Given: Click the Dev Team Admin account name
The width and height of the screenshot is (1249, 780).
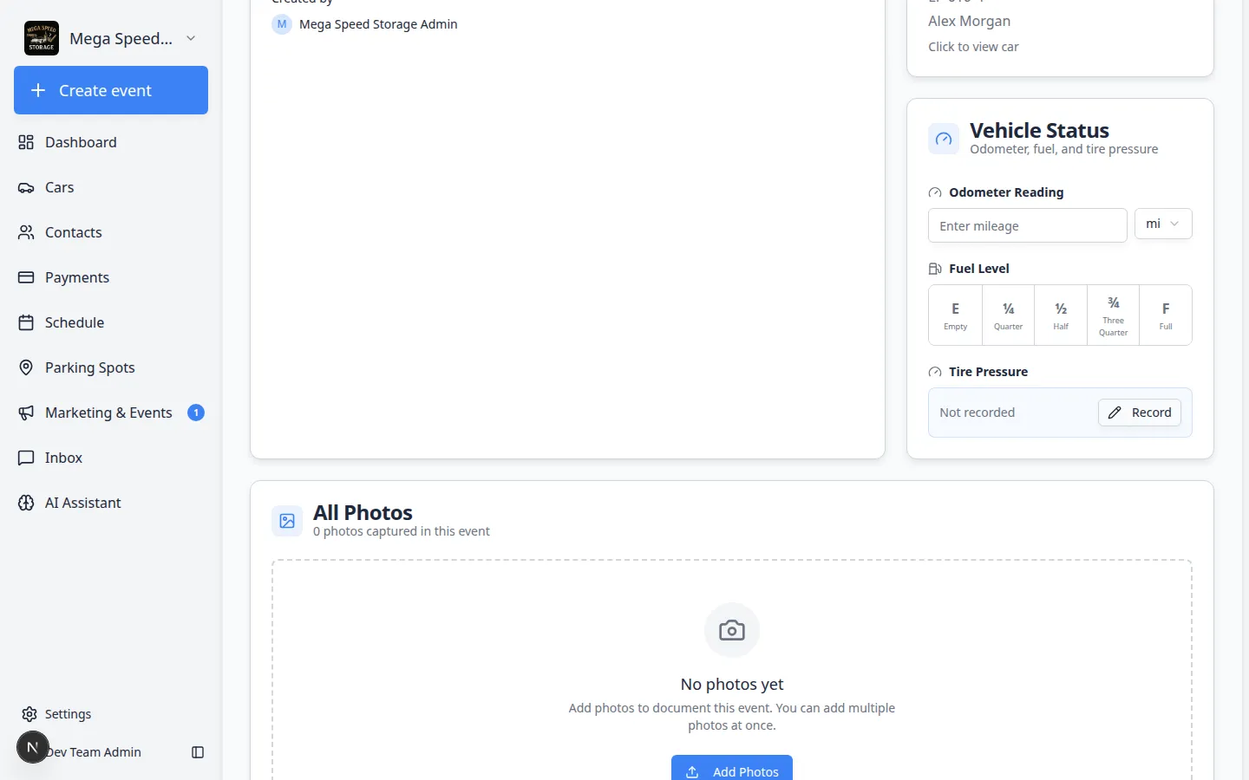Looking at the screenshot, I should point(94,752).
